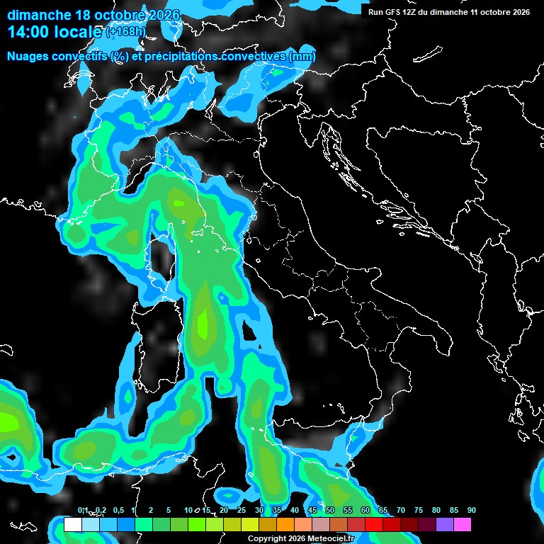Click the '80' legend label
Viewport: 544px width, 544px height.
(436, 510)
